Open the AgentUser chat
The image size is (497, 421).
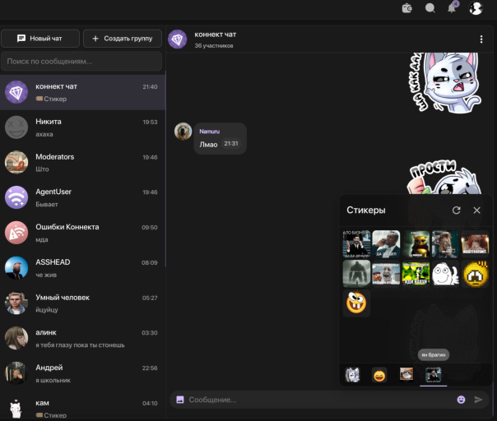click(82, 198)
